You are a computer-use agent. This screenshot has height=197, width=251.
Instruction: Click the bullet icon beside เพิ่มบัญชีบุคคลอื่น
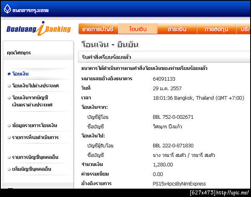point(9,169)
